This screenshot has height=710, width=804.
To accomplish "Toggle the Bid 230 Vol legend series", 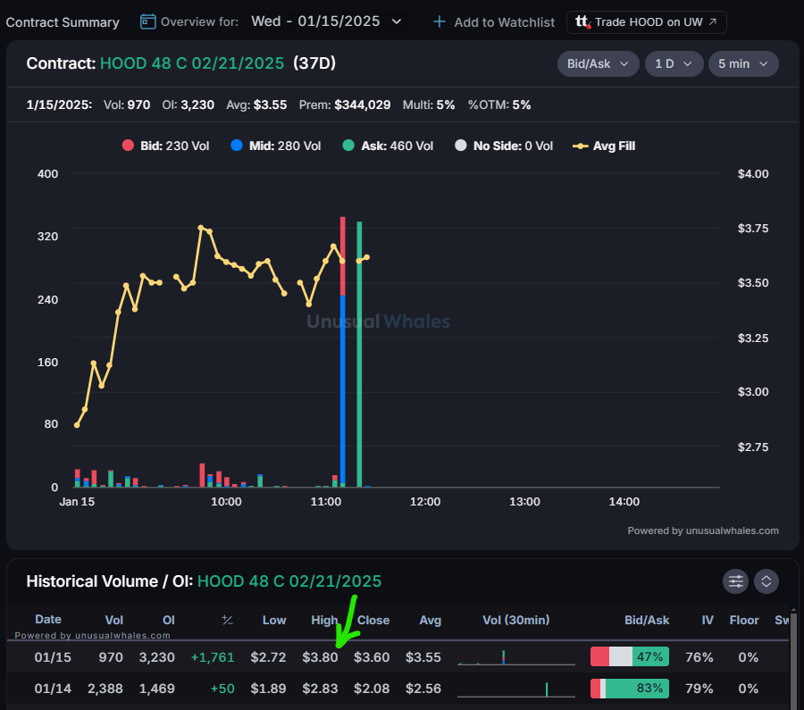I will 165,146.
